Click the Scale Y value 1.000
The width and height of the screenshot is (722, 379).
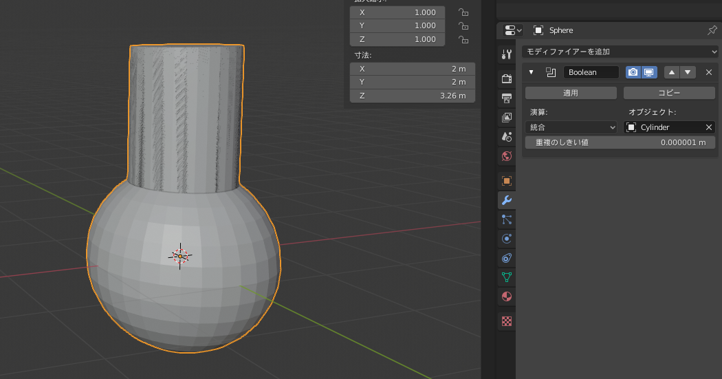pyautogui.click(x=397, y=25)
